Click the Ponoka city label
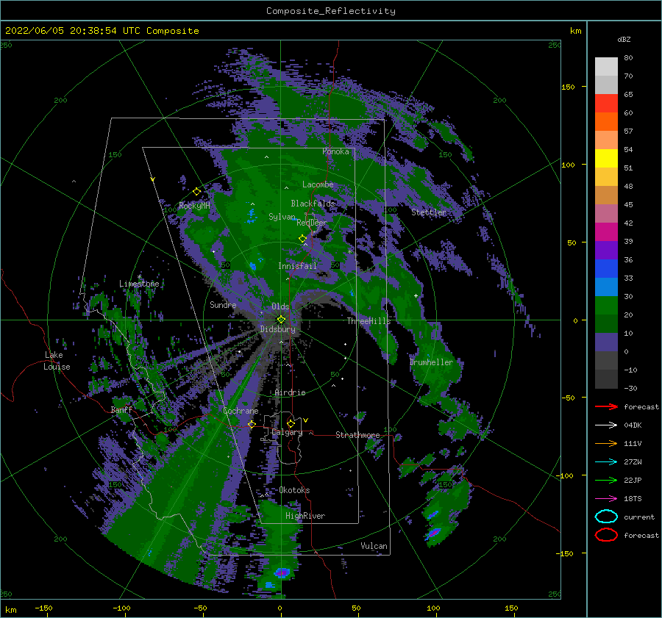Image resolution: width=662 pixels, height=618 pixels. coord(335,151)
